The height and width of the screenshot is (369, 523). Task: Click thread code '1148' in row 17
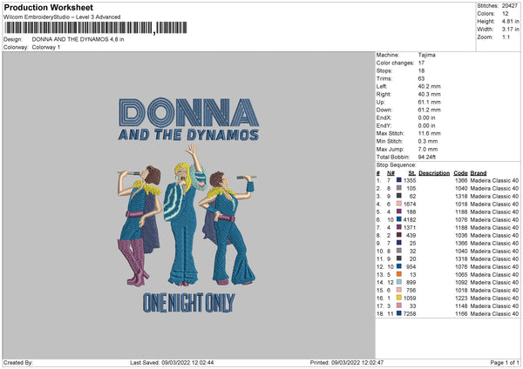tap(461, 305)
